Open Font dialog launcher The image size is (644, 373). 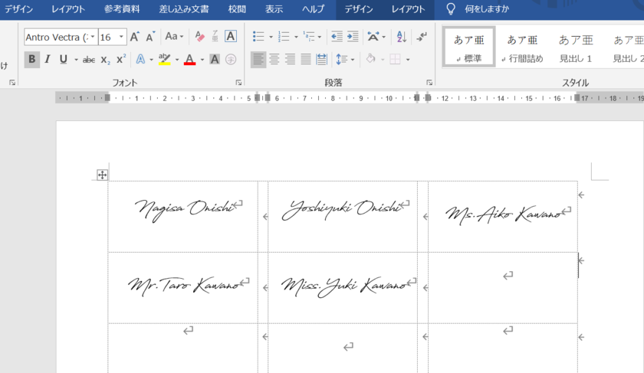click(238, 83)
